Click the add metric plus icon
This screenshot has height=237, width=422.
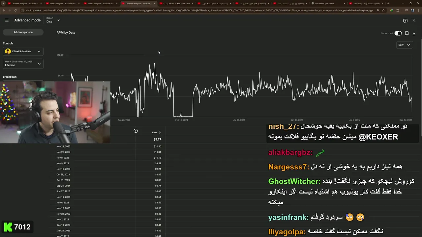pos(136,131)
